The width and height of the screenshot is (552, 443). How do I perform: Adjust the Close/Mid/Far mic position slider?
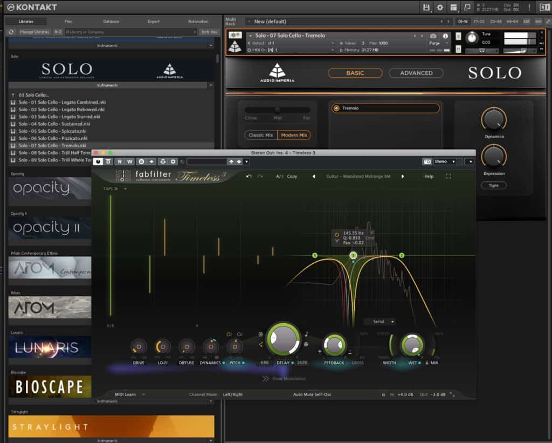278,110
